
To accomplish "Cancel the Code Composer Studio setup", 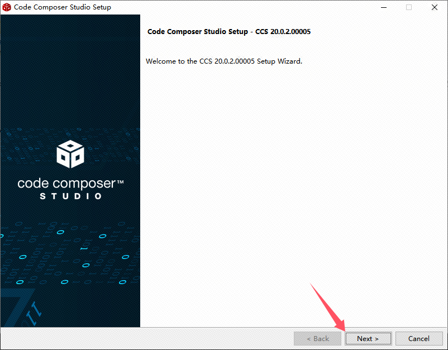I will (419, 339).
